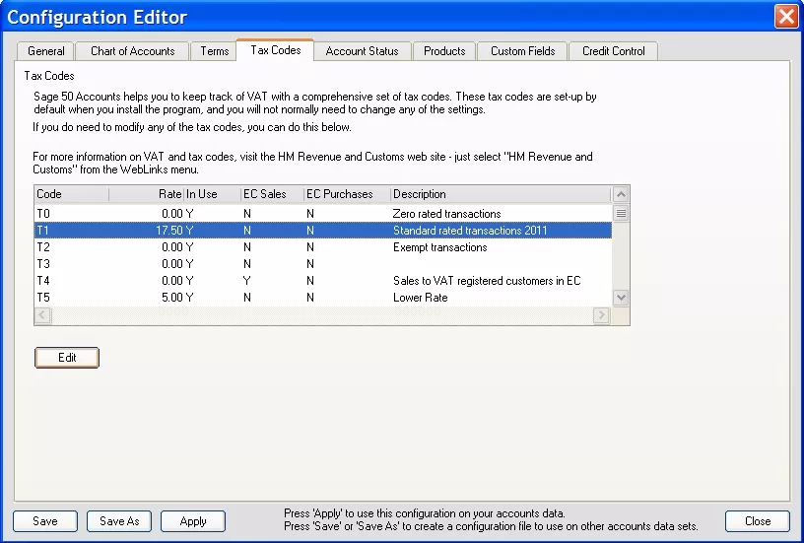Click the Save As button
Screen dimensions: 804x543
tap(119, 521)
